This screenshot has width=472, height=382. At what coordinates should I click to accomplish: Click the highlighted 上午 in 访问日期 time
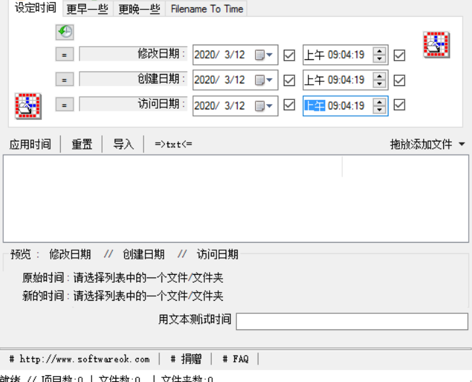point(314,105)
